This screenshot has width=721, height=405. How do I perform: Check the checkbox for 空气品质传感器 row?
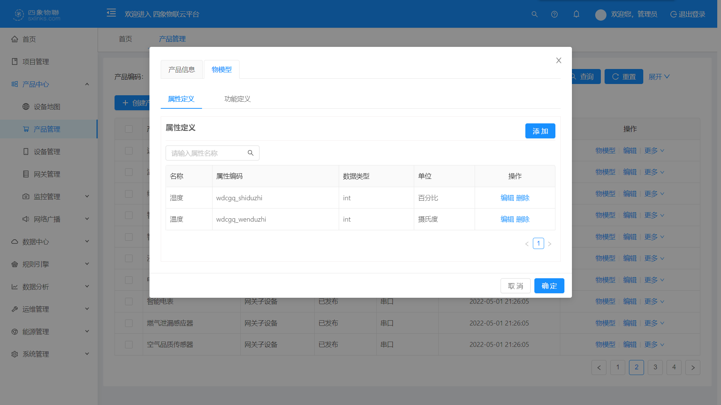[x=129, y=344]
